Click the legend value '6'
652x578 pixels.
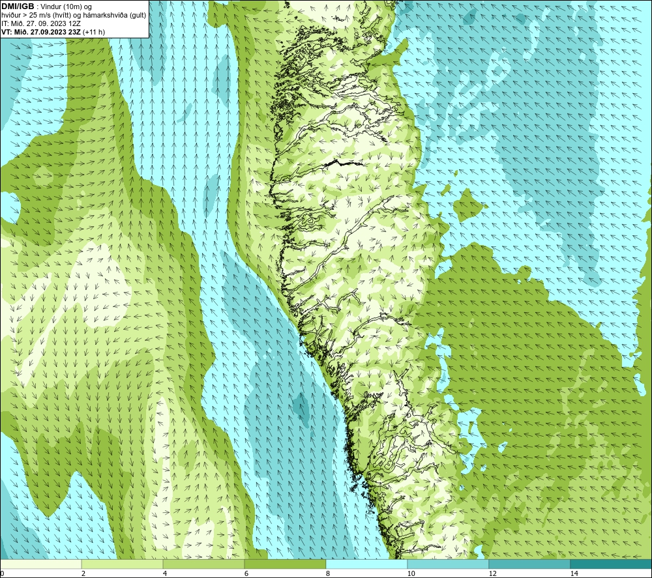(x=246, y=573)
